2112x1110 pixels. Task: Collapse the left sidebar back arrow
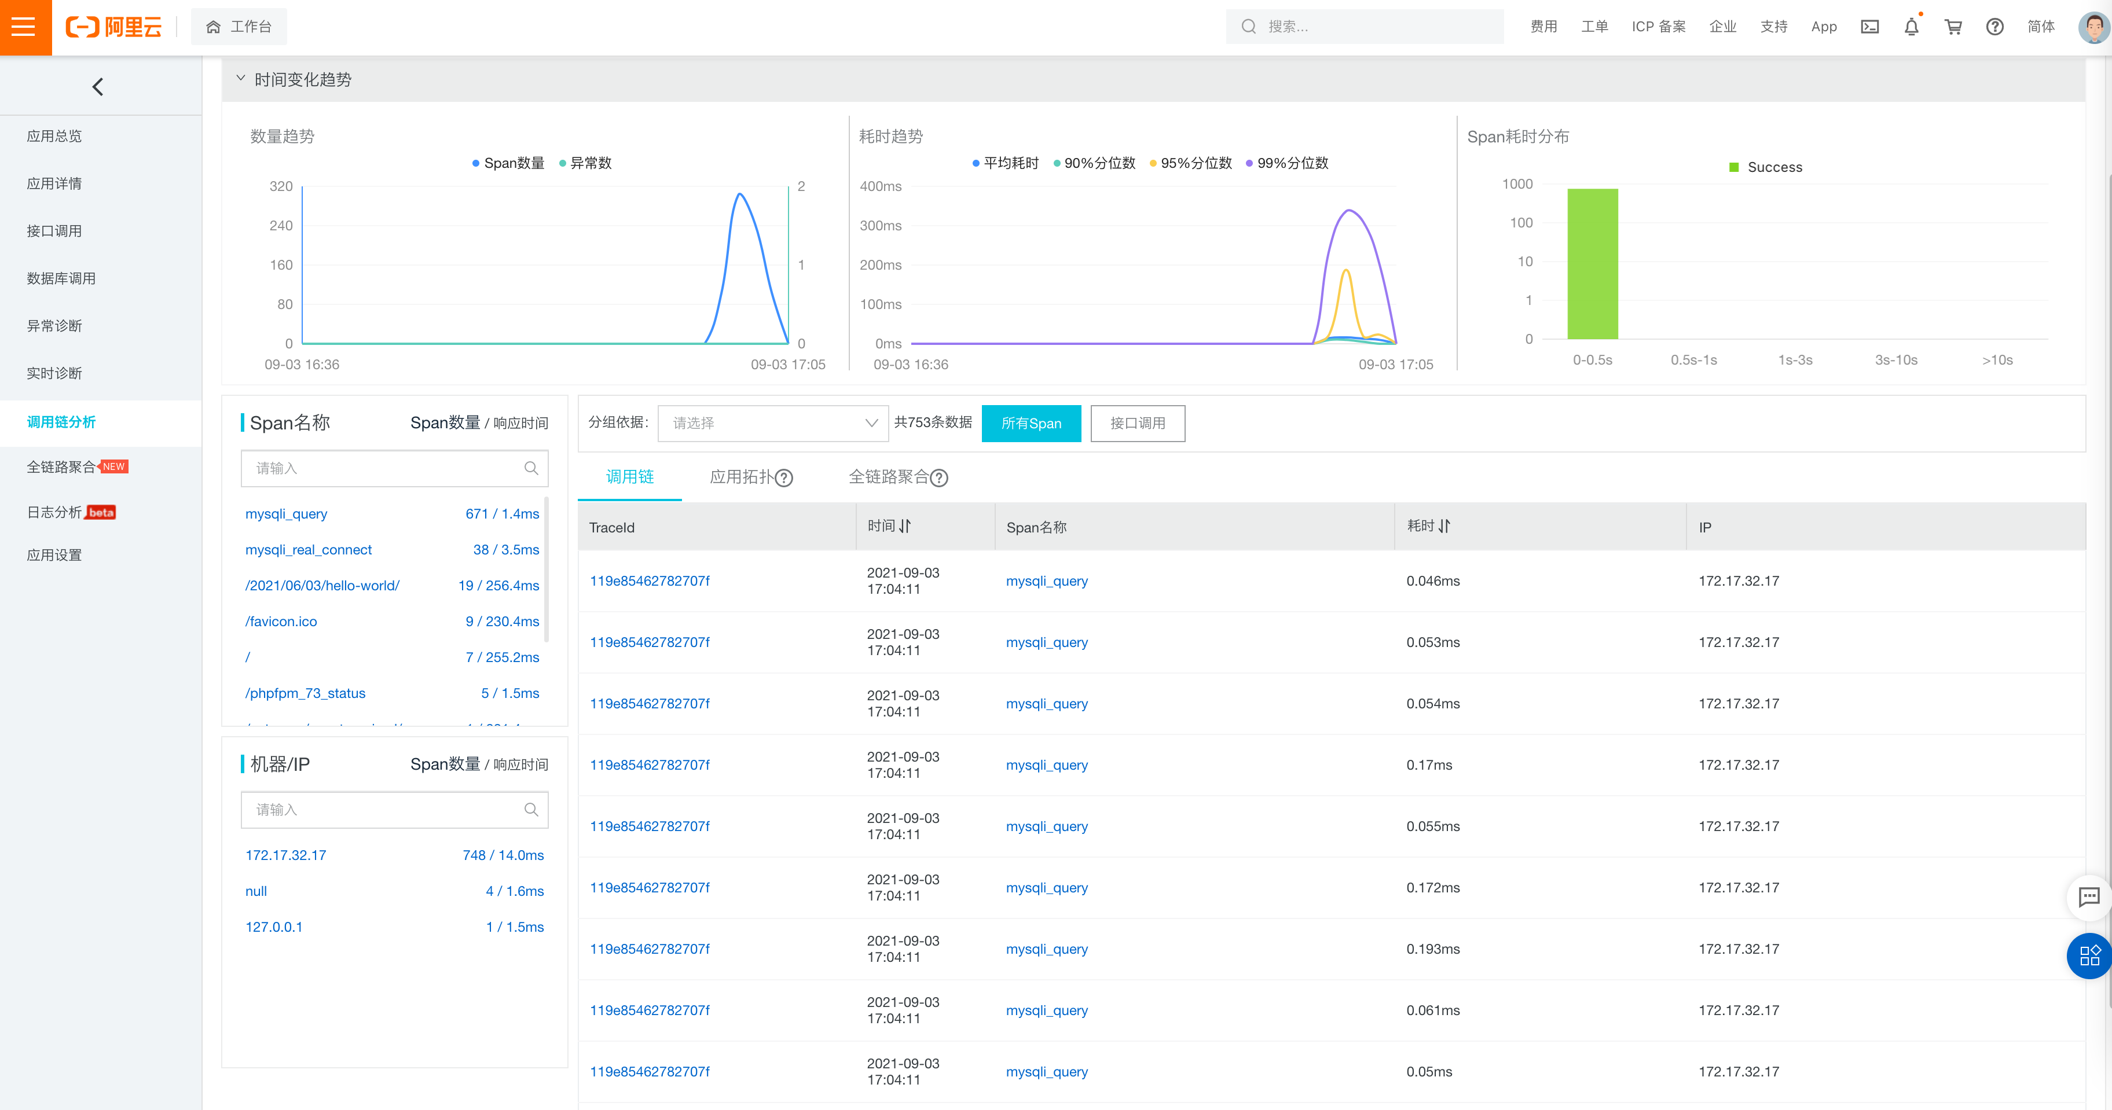[x=98, y=87]
